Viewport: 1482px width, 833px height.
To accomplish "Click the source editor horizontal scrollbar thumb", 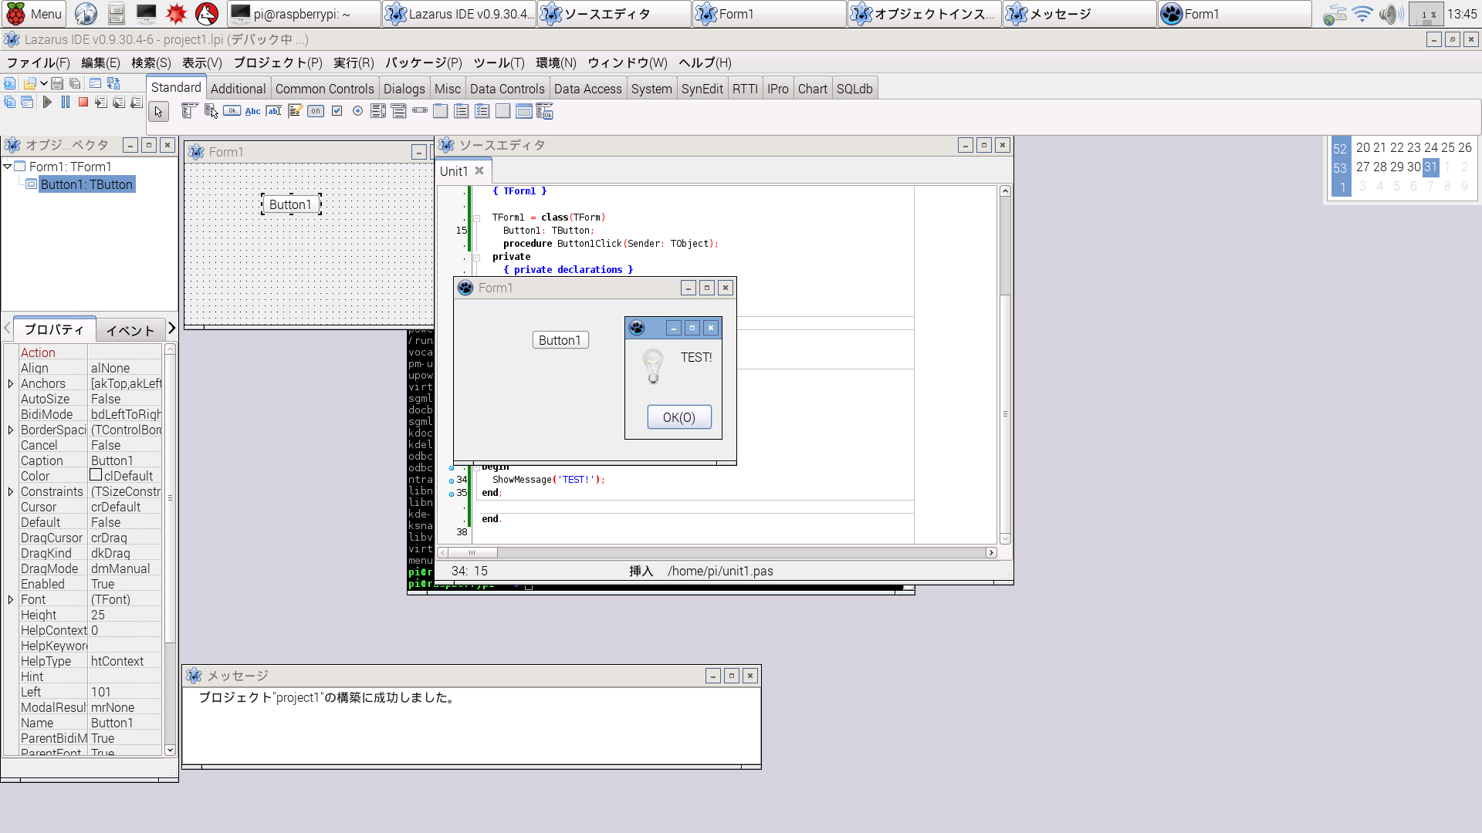I will point(472,552).
